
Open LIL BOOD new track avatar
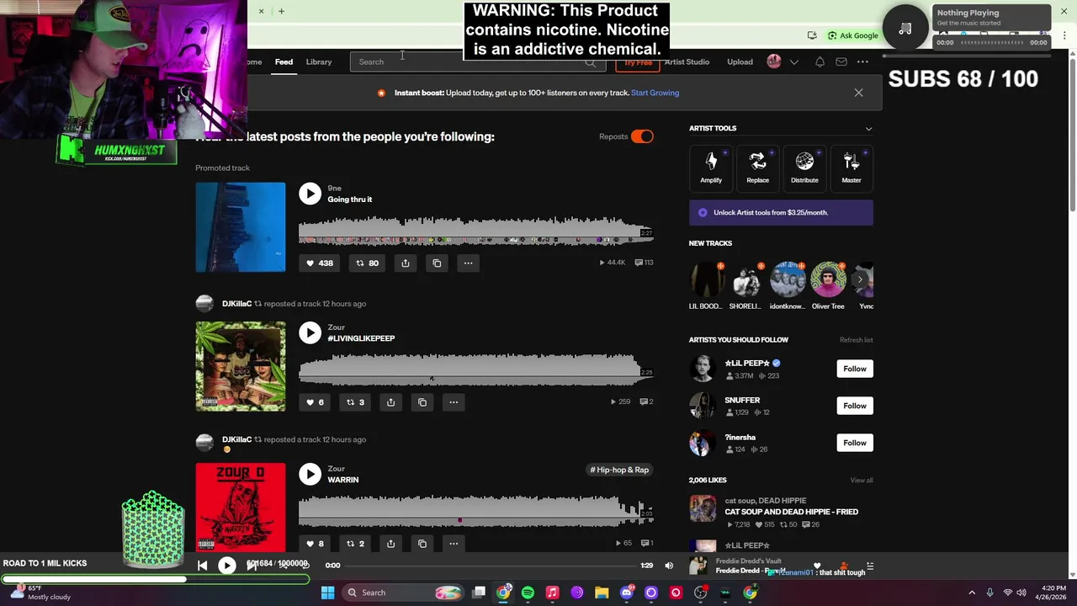(706, 280)
